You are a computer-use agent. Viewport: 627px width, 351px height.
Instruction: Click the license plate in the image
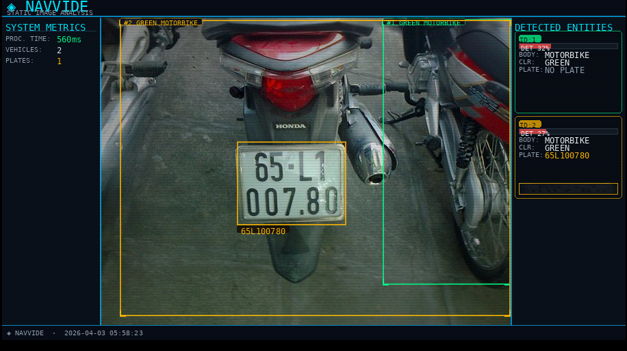292,184
